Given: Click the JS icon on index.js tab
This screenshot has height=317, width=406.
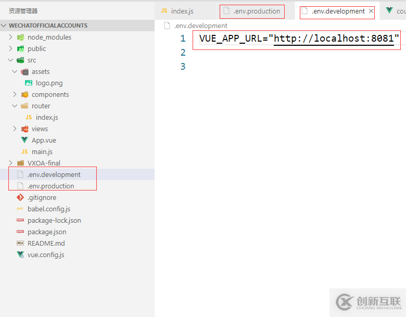Looking at the screenshot, I should click(164, 10).
